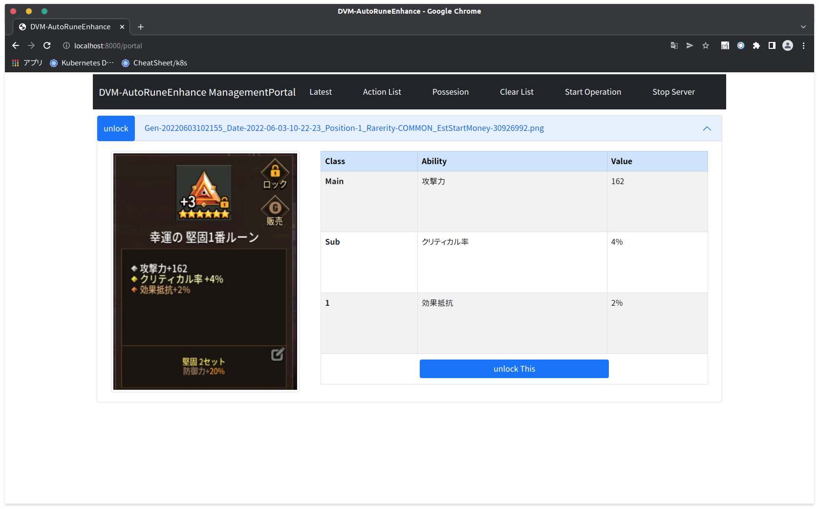Open the アプリ apps shortcut on the bookmarks bar
Screen dimensions: 819x509
click(x=27, y=63)
